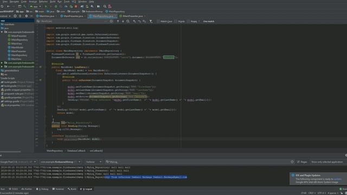Click the green Run app button
The height and width of the screenshot is (195, 347).
(x=46, y=6)
